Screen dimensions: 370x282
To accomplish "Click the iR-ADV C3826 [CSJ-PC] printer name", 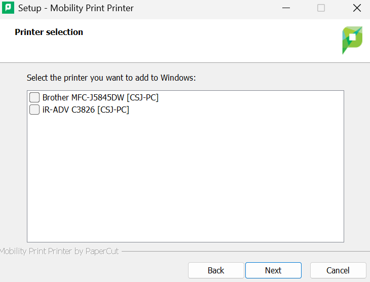I will 86,110.
